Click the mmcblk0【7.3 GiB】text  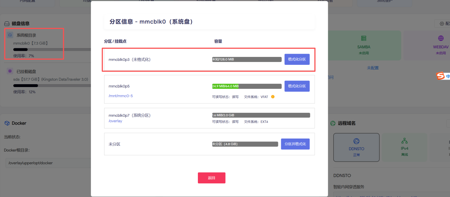tap(31, 43)
